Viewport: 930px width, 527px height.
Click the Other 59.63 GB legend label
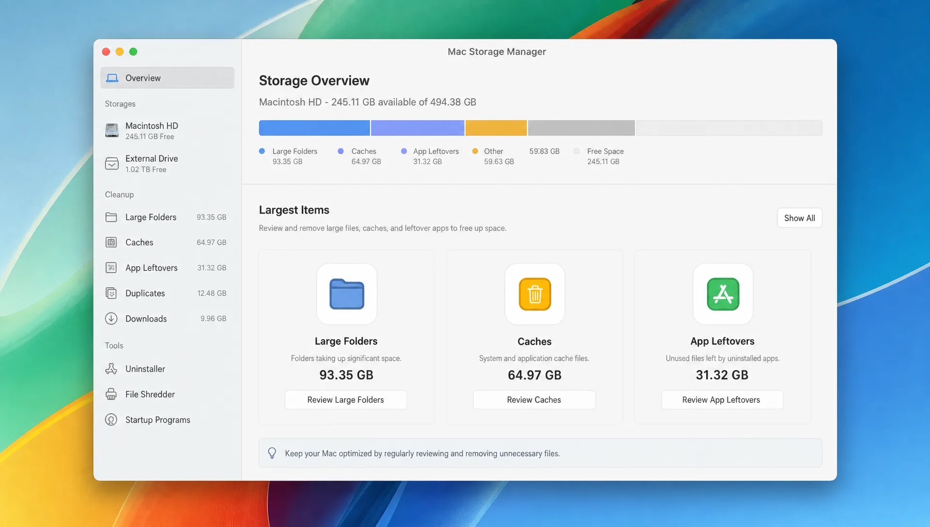[x=499, y=156]
